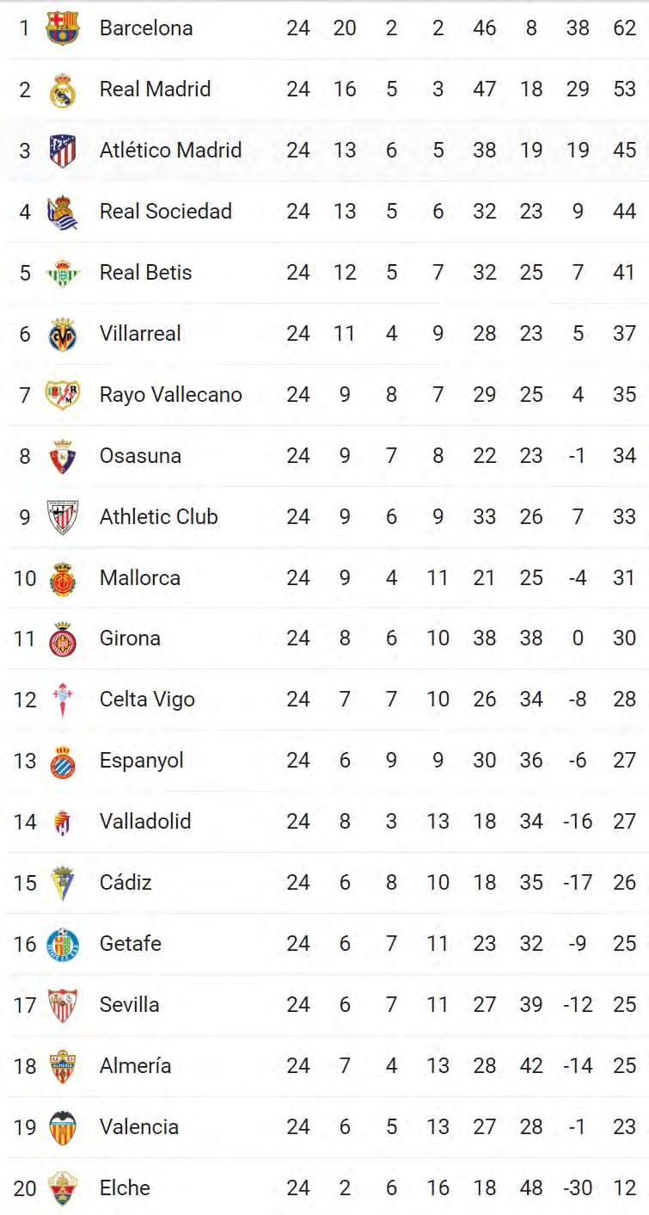Image resolution: width=649 pixels, height=1215 pixels.
Task: Click the Cádiz team name
Action: click(x=126, y=882)
